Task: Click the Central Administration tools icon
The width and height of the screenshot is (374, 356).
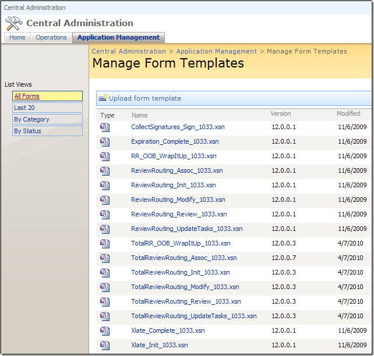Action: pyautogui.click(x=14, y=23)
